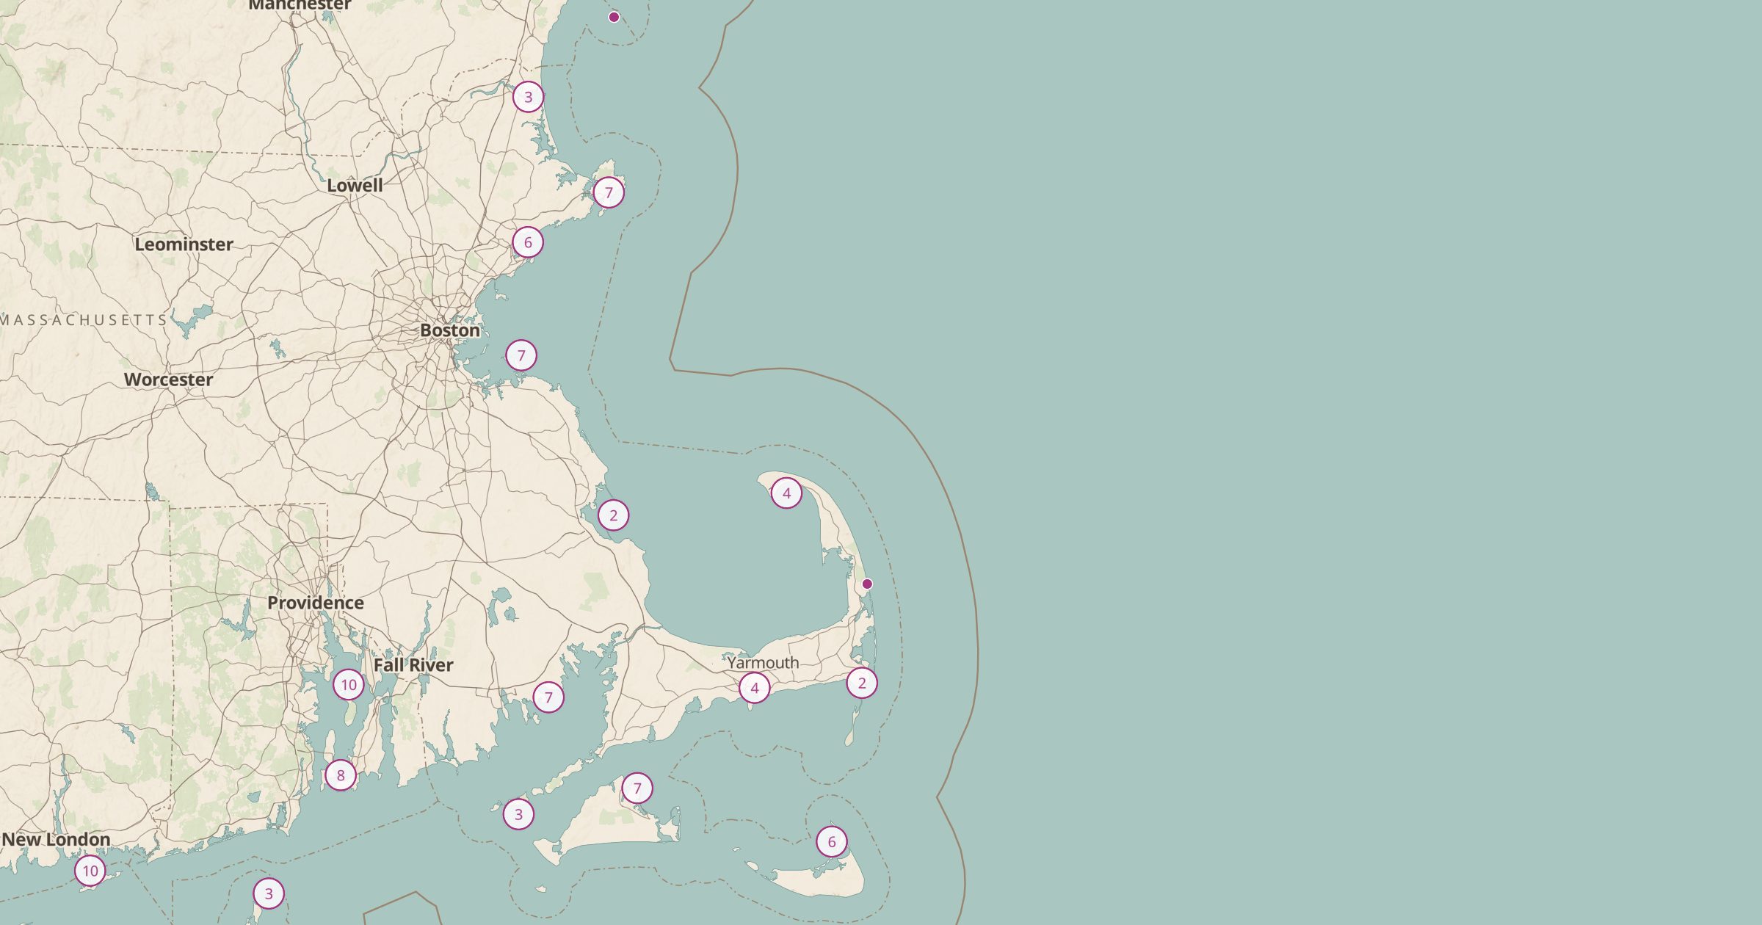The width and height of the screenshot is (1762, 925).
Task: Select the Providence city label
Action: coord(316,603)
